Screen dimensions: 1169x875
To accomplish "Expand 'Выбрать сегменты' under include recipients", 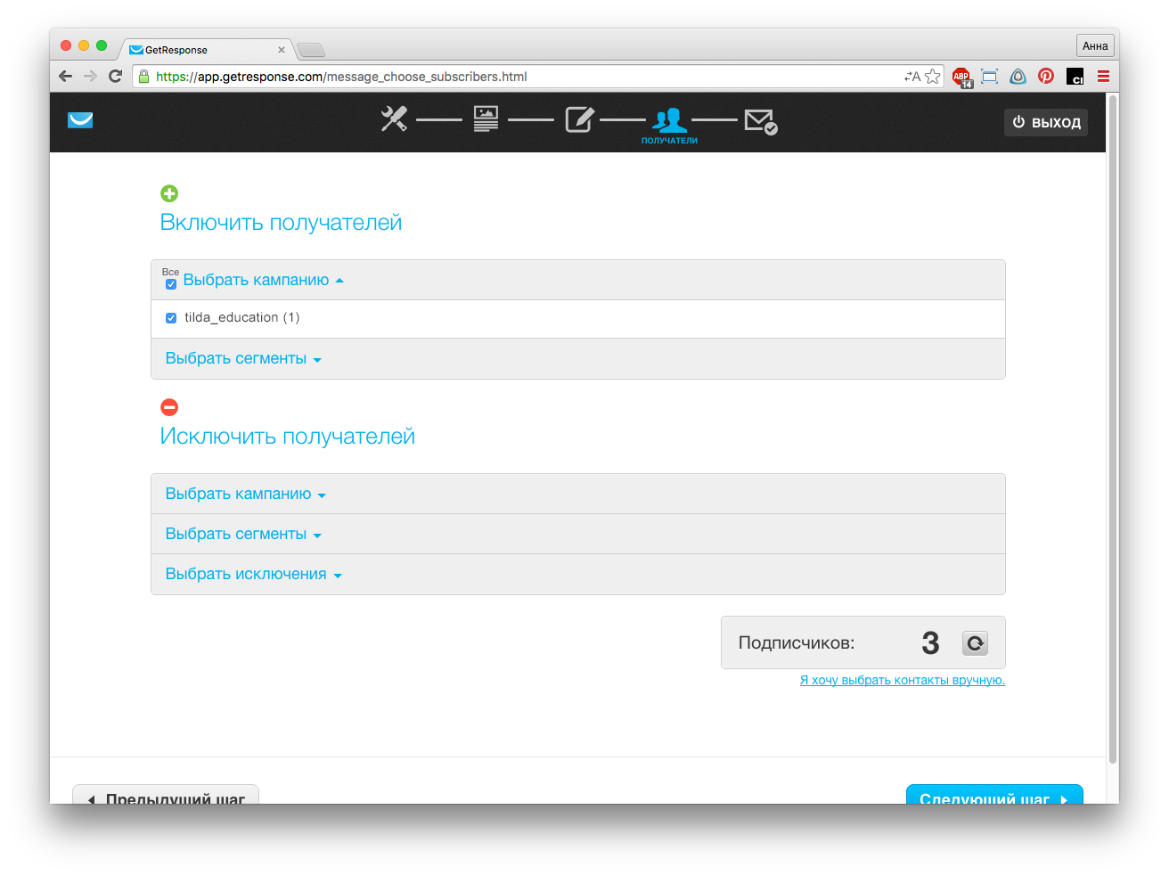I will click(243, 359).
